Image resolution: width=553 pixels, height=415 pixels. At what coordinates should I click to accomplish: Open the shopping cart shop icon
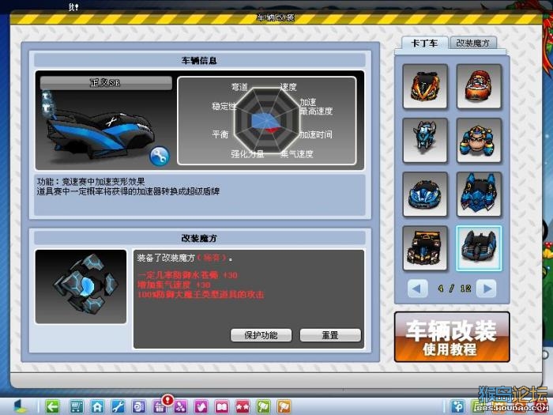(76, 407)
